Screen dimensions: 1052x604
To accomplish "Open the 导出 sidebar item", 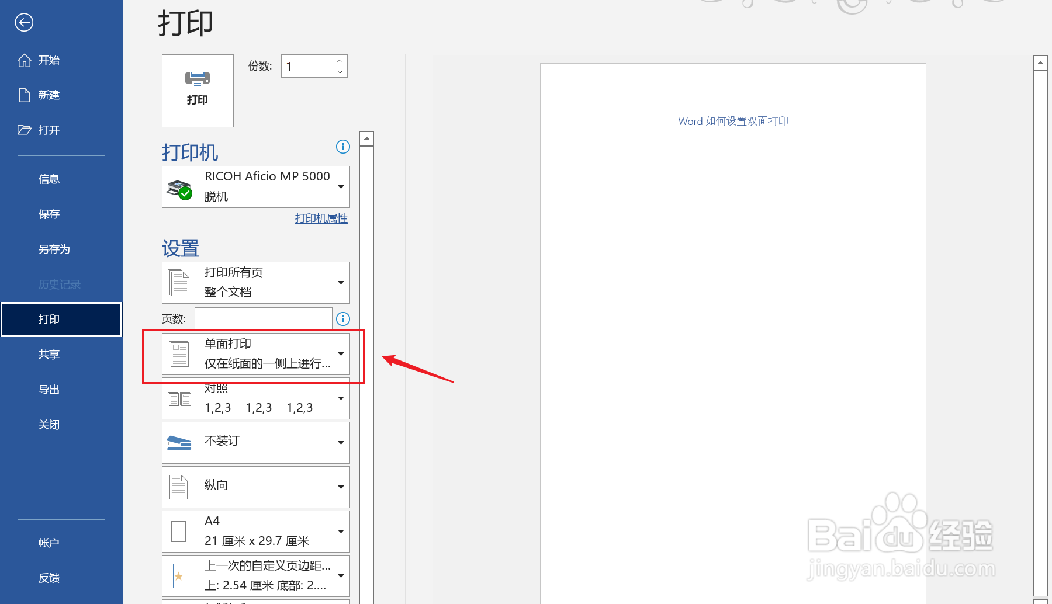I will click(49, 390).
